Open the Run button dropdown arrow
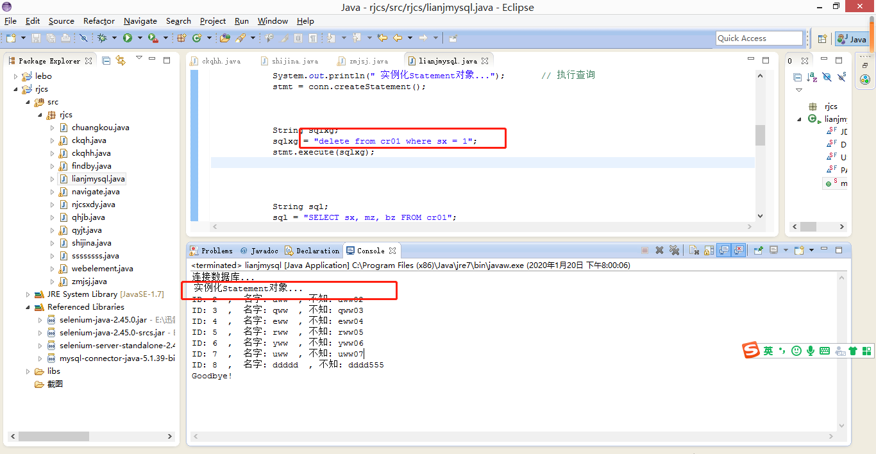The width and height of the screenshot is (876, 454). (x=140, y=38)
